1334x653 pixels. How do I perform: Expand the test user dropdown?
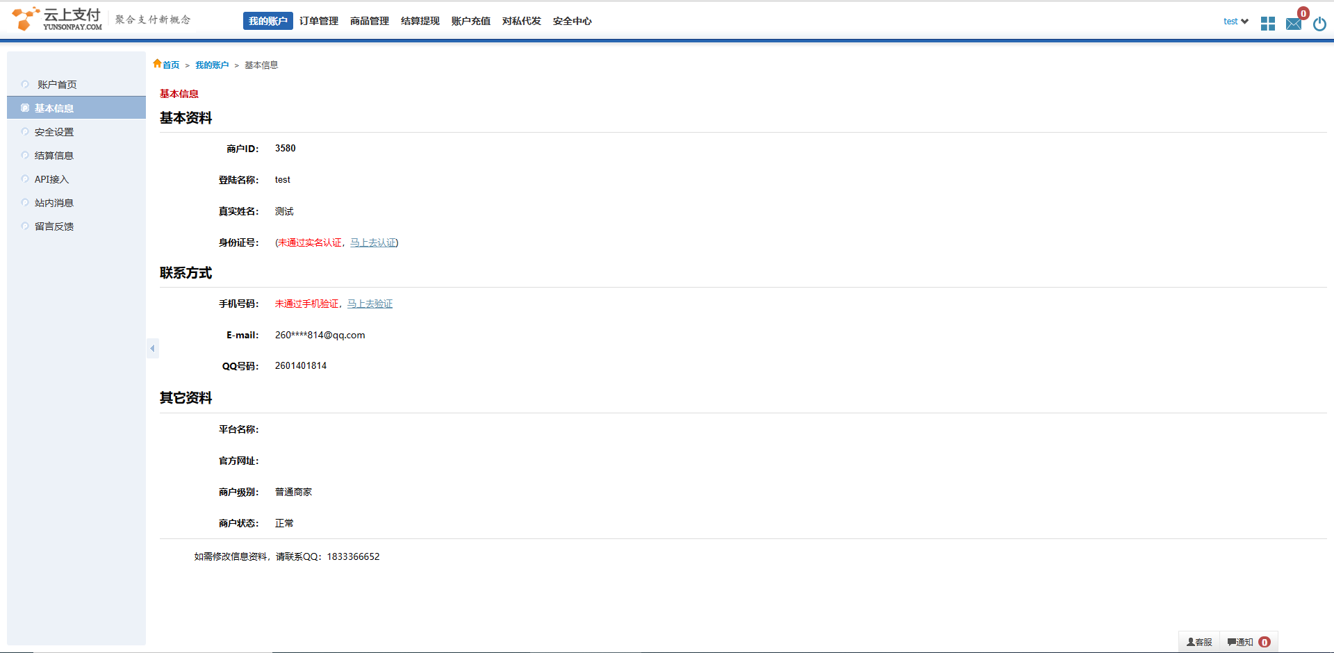1235,22
